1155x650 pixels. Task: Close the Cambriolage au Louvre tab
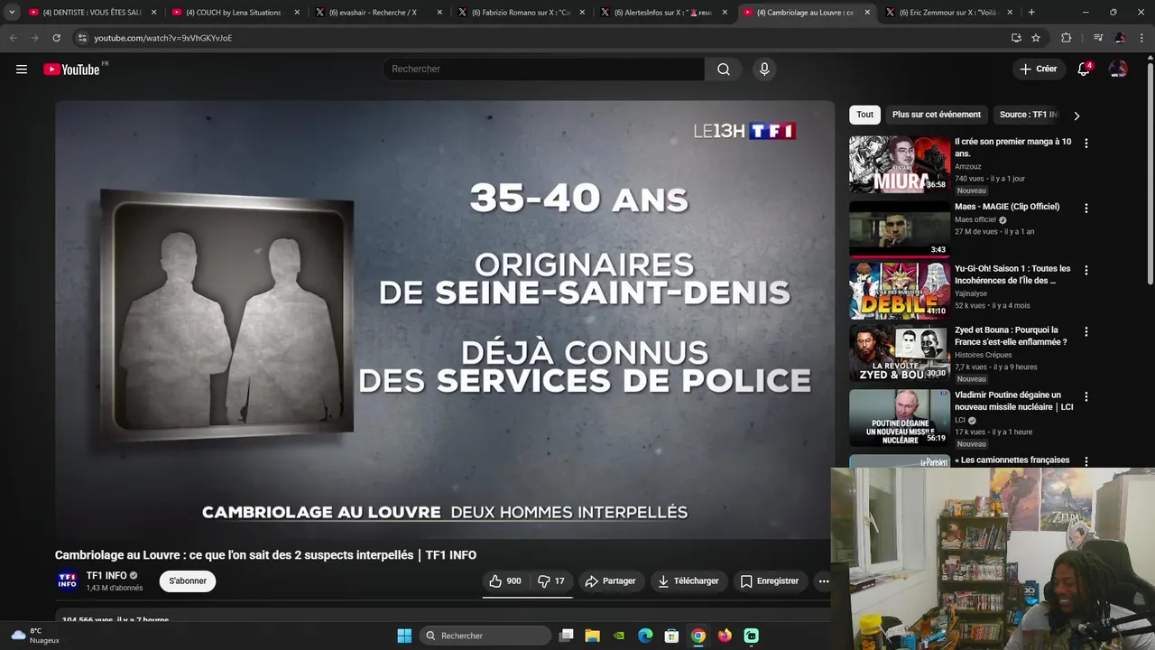867,13
